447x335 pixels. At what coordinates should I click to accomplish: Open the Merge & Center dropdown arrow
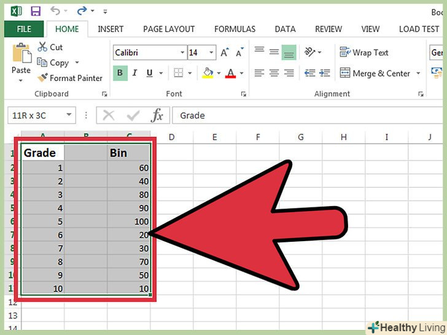tap(418, 73)
